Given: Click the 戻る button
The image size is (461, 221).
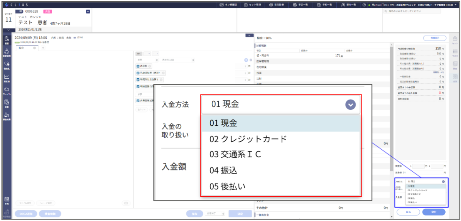Looking at the screenshot, I should coord(408,212).
